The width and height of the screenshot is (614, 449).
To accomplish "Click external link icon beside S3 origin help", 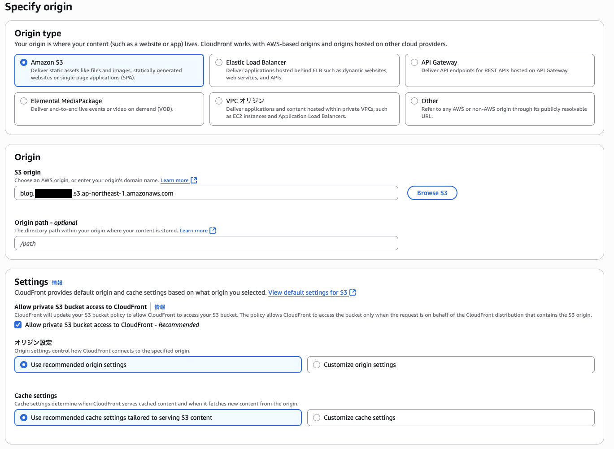I will pos(194,180).
